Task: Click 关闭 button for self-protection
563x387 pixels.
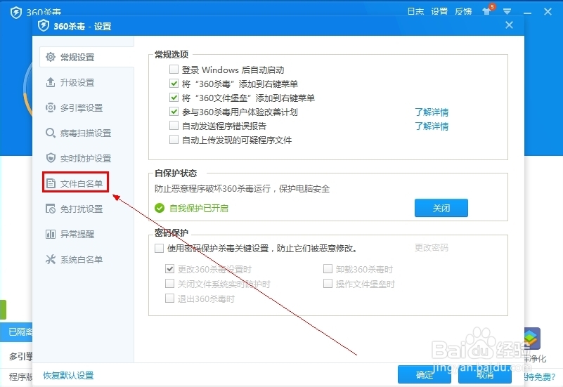Action: click(x=441, y=208)
